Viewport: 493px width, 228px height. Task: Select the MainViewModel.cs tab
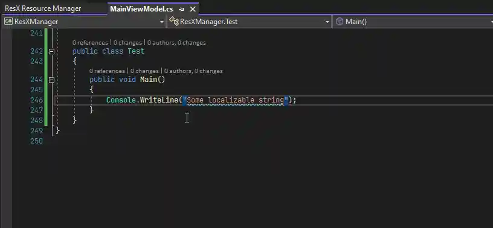coord(141,9)
